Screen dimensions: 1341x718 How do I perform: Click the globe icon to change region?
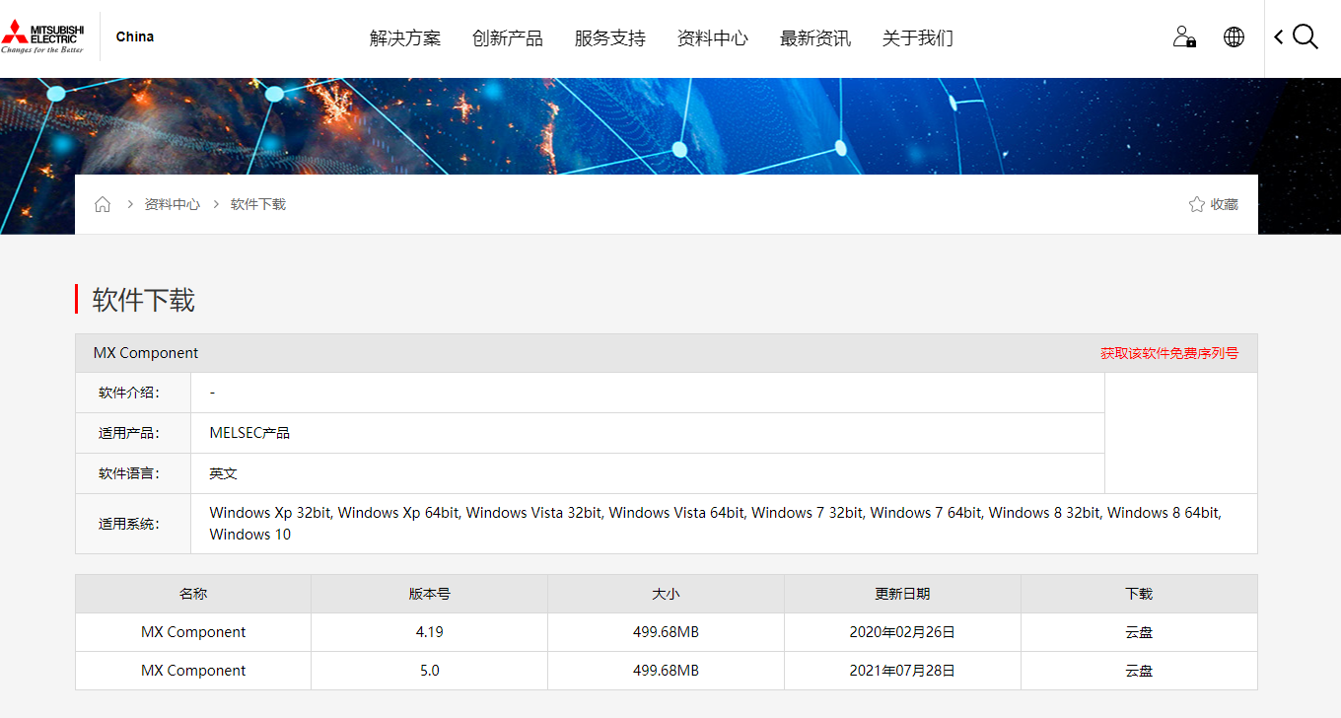(x=1234, y=36)
